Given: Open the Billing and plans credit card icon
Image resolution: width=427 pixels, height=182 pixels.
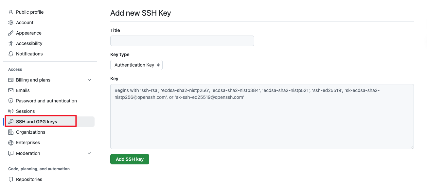Looking at the screenshot, I should click(11, 80).
